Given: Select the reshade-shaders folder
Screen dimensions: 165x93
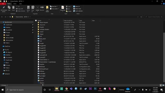Looking at the screenshot, I should click(44, 29).
